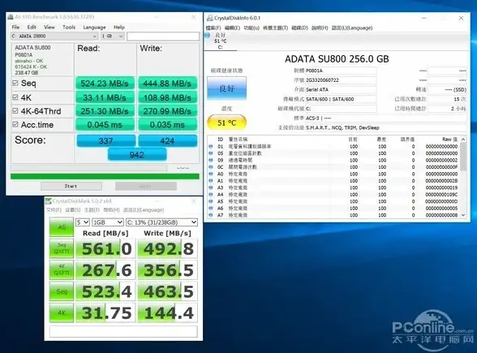Click the empty text field beside 1 GB dropdown
Screen dimensions: 477x353
pyautogui.click(x=163, y=37)
